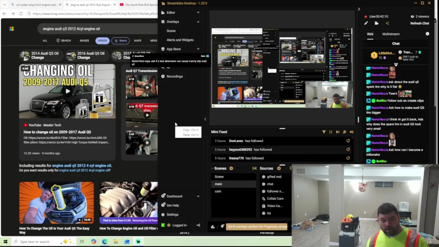The height and width of the screenshot is (247, 439).
Task: Open performance stats bar chart icon
Action: point(213,226)
